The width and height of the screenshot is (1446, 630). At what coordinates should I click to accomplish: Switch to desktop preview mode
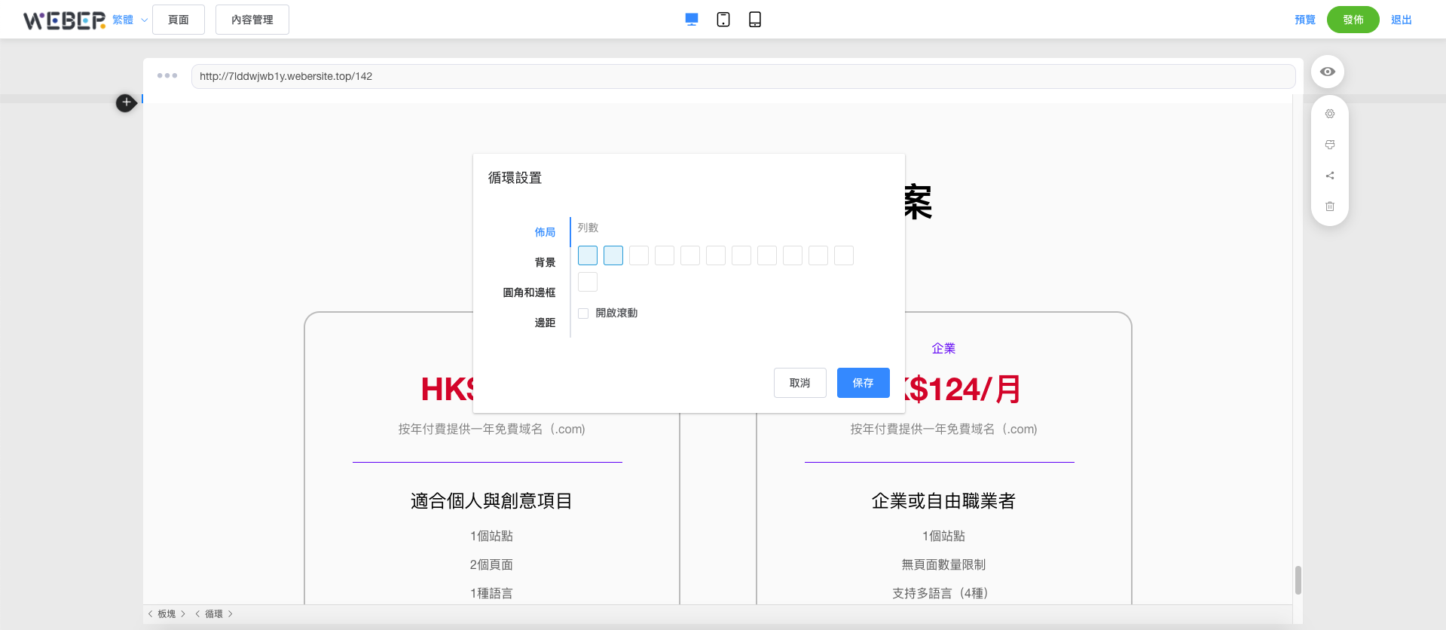pyautogui.click(x=692, y=20)
